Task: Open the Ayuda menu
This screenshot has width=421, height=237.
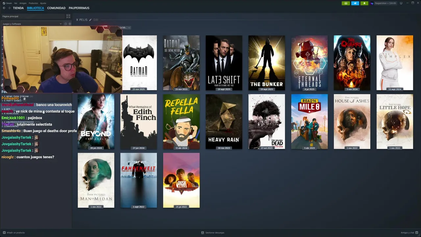Action: [43, 3]
